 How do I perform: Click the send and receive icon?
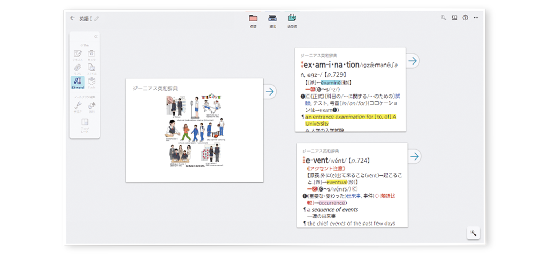[x=292, y=19]
